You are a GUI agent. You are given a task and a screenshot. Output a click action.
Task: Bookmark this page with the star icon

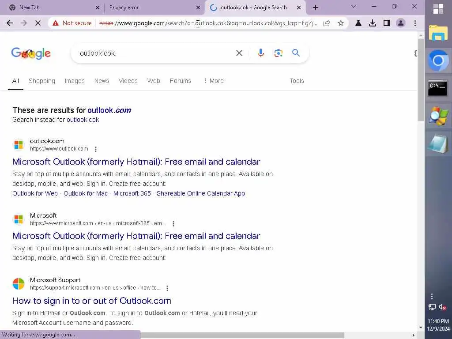341,23
